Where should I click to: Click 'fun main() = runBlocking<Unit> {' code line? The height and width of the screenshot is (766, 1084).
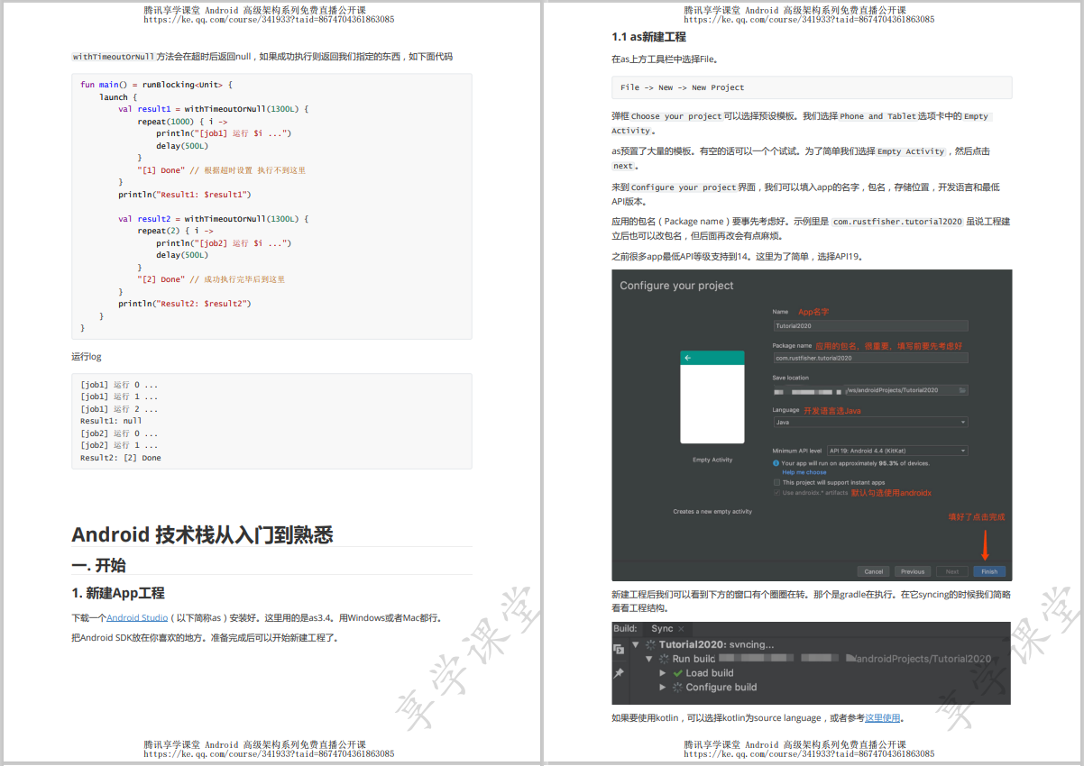point(157,85)
